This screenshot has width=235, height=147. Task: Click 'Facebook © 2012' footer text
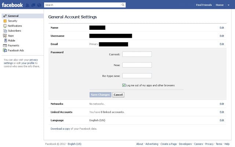coord(55,144)
